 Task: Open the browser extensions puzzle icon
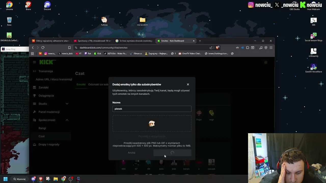point(248,48)
